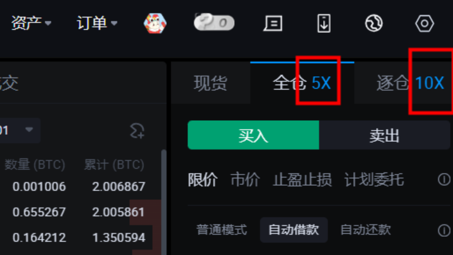Select 普通模式 mode option
This screenshot has height=255, width=453.
[222, 230]
